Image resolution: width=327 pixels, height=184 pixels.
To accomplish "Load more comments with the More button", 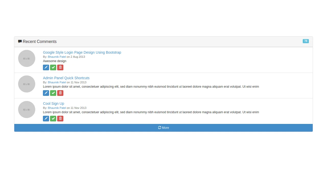I will [163, 128].
